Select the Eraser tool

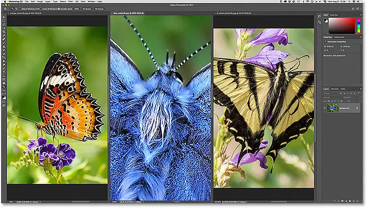pos(4,54)
